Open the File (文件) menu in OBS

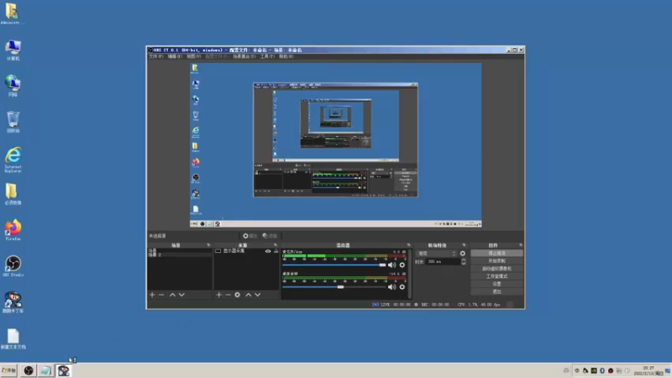pyautogui.click(x=155, y=56)
